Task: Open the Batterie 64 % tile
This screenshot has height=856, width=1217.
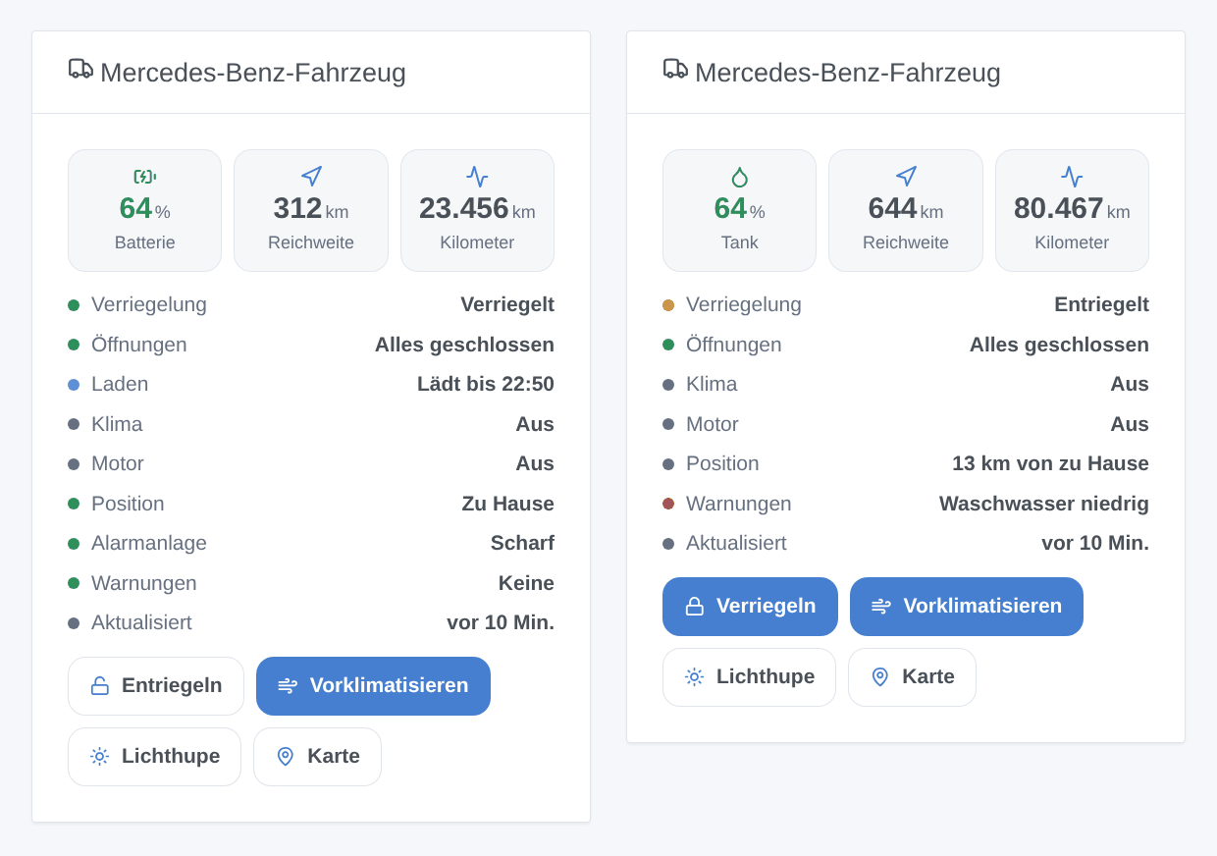Action: point(144,211)
